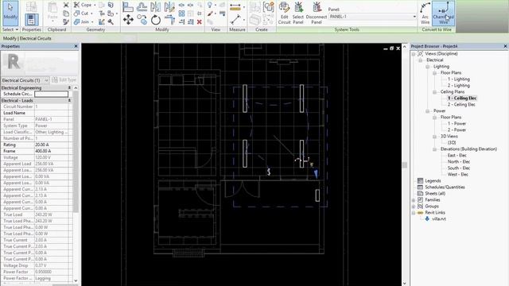Select the Mirror Draw Axis tool

(169, 6)
